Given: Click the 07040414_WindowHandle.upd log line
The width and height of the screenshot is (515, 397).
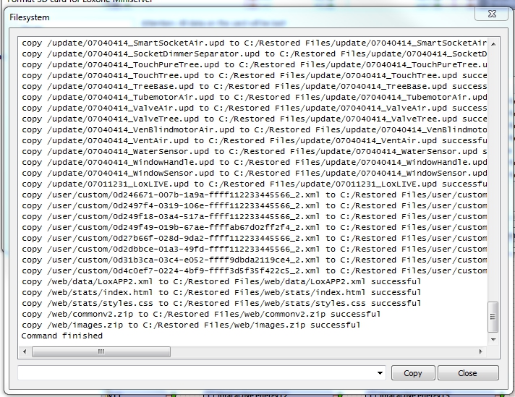Looking at the screenshot, I should tap(254, 163).
